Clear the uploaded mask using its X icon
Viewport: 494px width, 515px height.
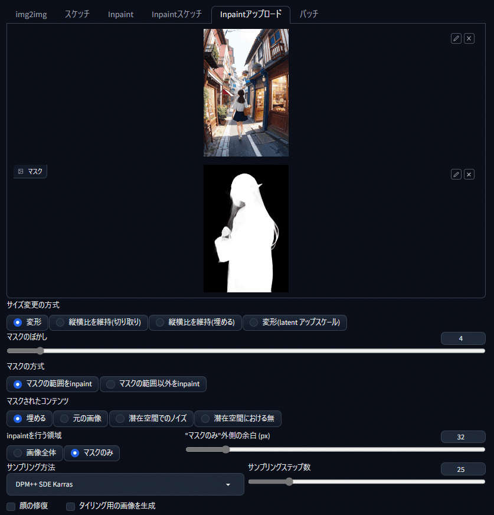coord(470,174)
